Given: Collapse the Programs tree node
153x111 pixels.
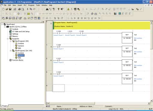Looking at the screenshot, I should pyautogui.click(x=7, y=39).
